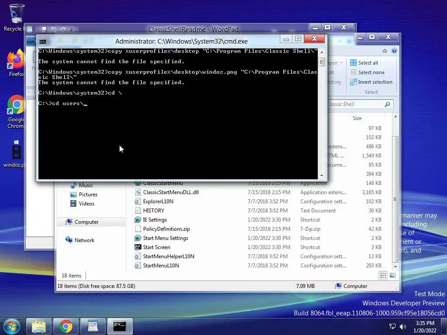Collapse the Explorer ribbon with the chevron
This screenshot has width=447, height=335.
tap(385, 51)
